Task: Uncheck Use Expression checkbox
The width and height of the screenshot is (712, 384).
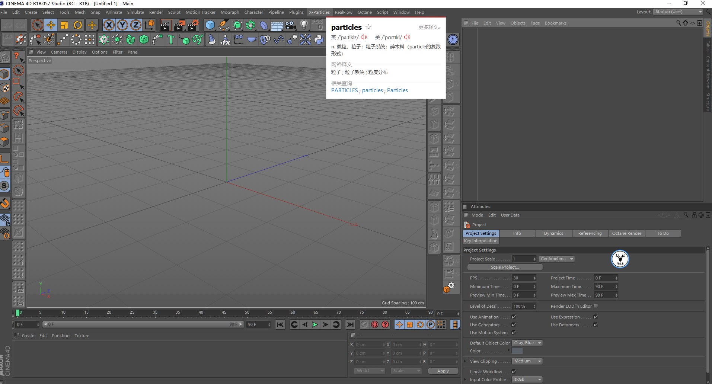Action: (x=596, y=317)
